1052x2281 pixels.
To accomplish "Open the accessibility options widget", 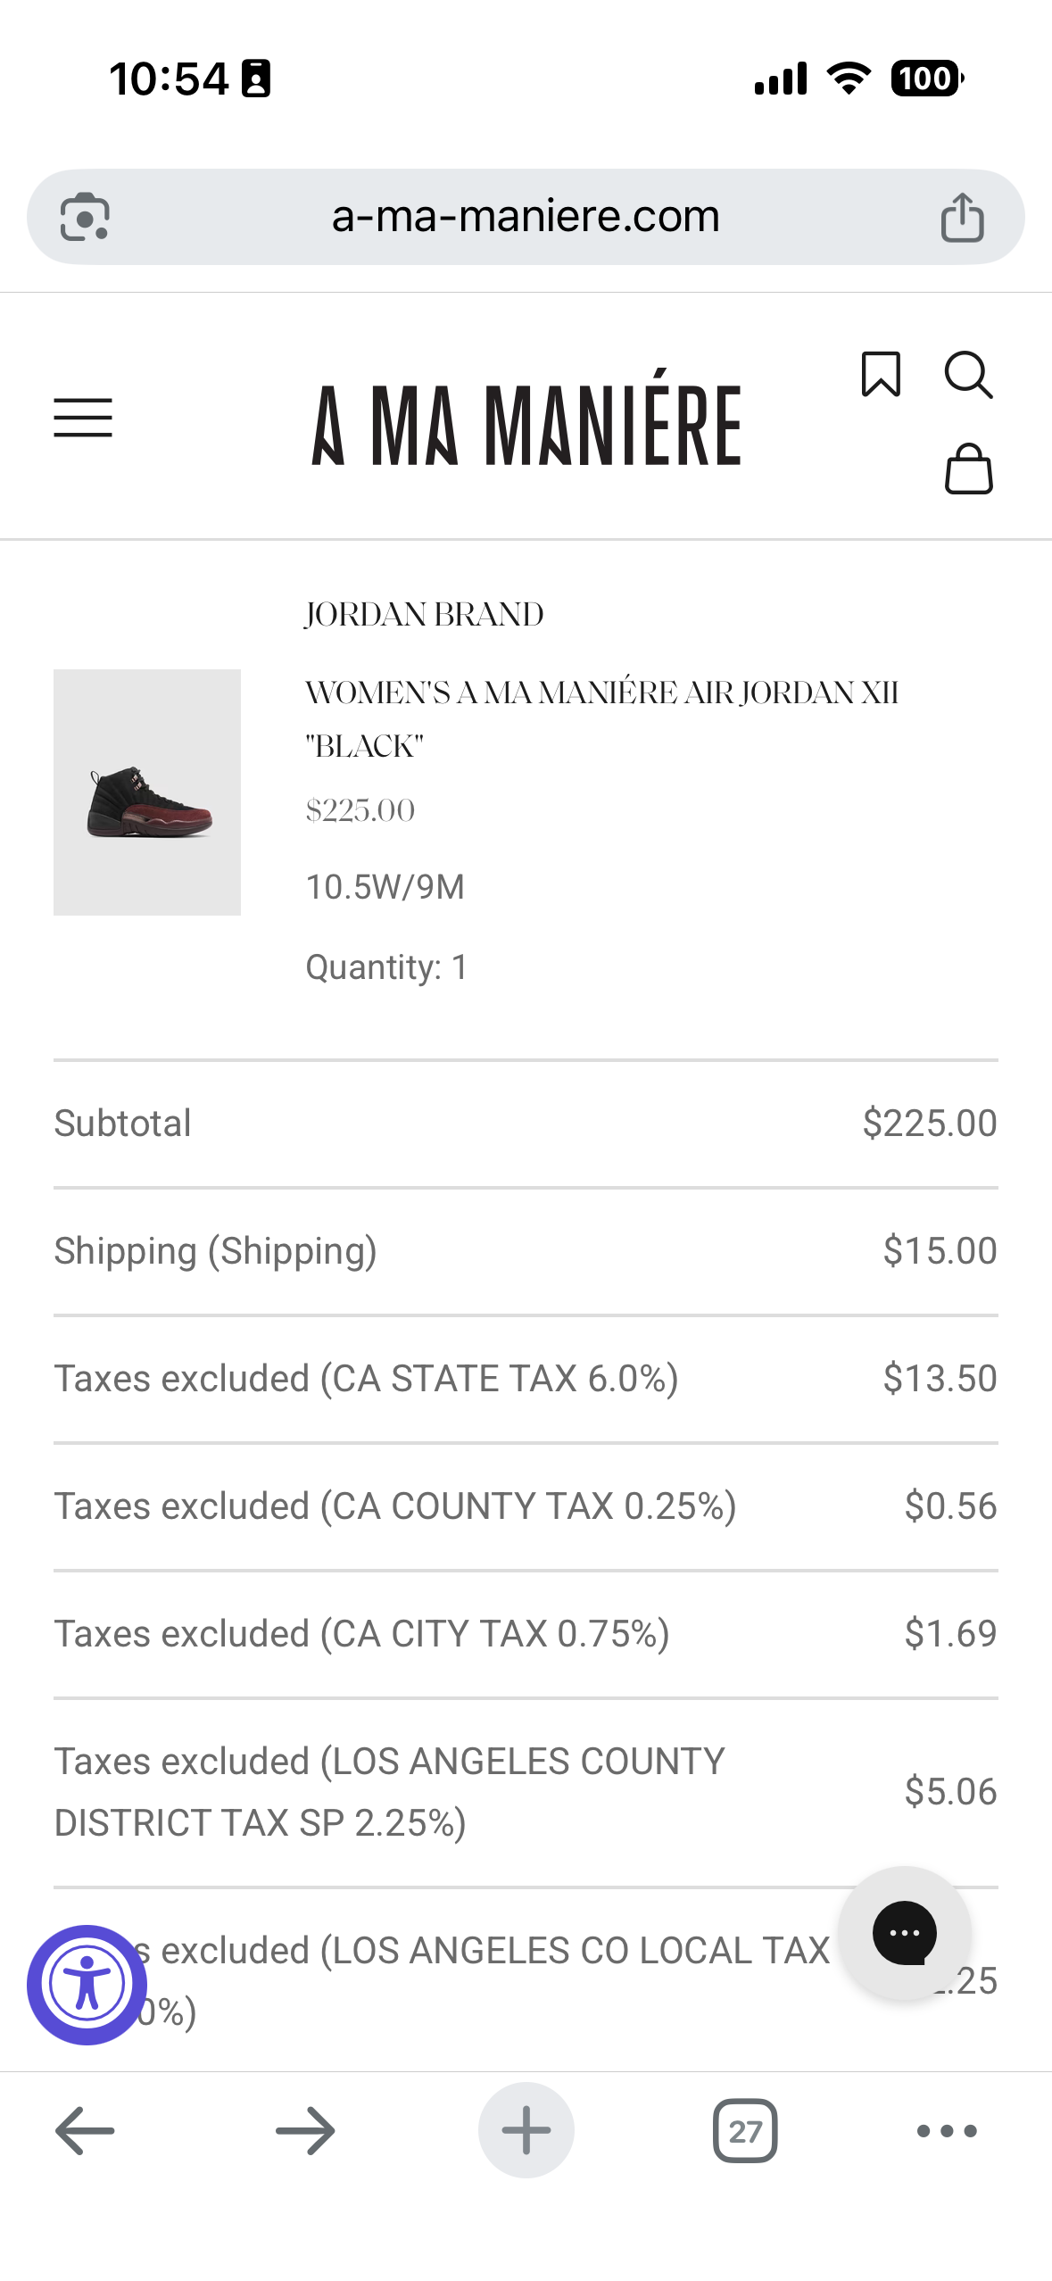I will click(87, 1984).
